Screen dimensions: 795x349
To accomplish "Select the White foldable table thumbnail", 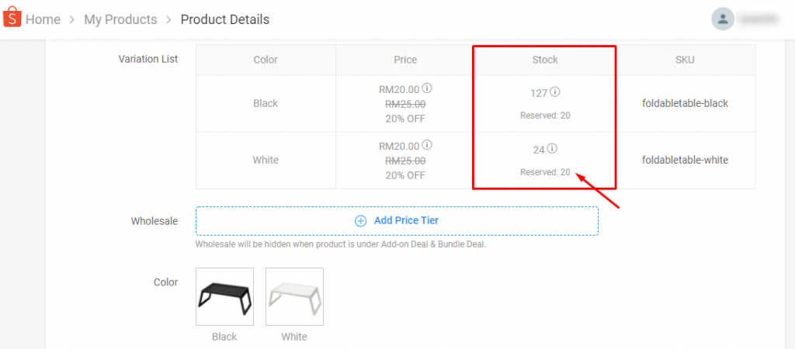I will tap(294, 296).
